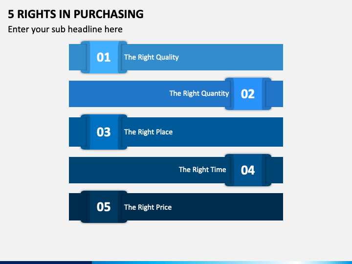This screenshot has height=264, width=352.
Task: Select empty area of the Quantity banner
Action: click(119, 93)
